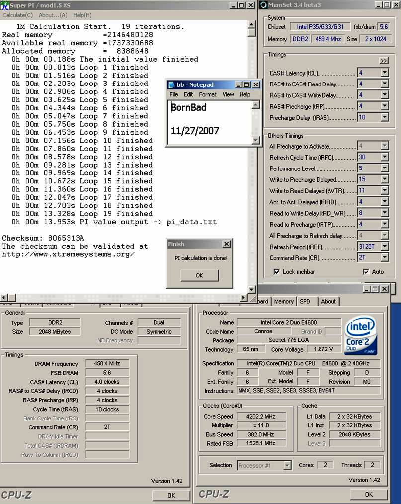Open Notepad's Format menu
This screenshot has width=401, height=504.
208,94
